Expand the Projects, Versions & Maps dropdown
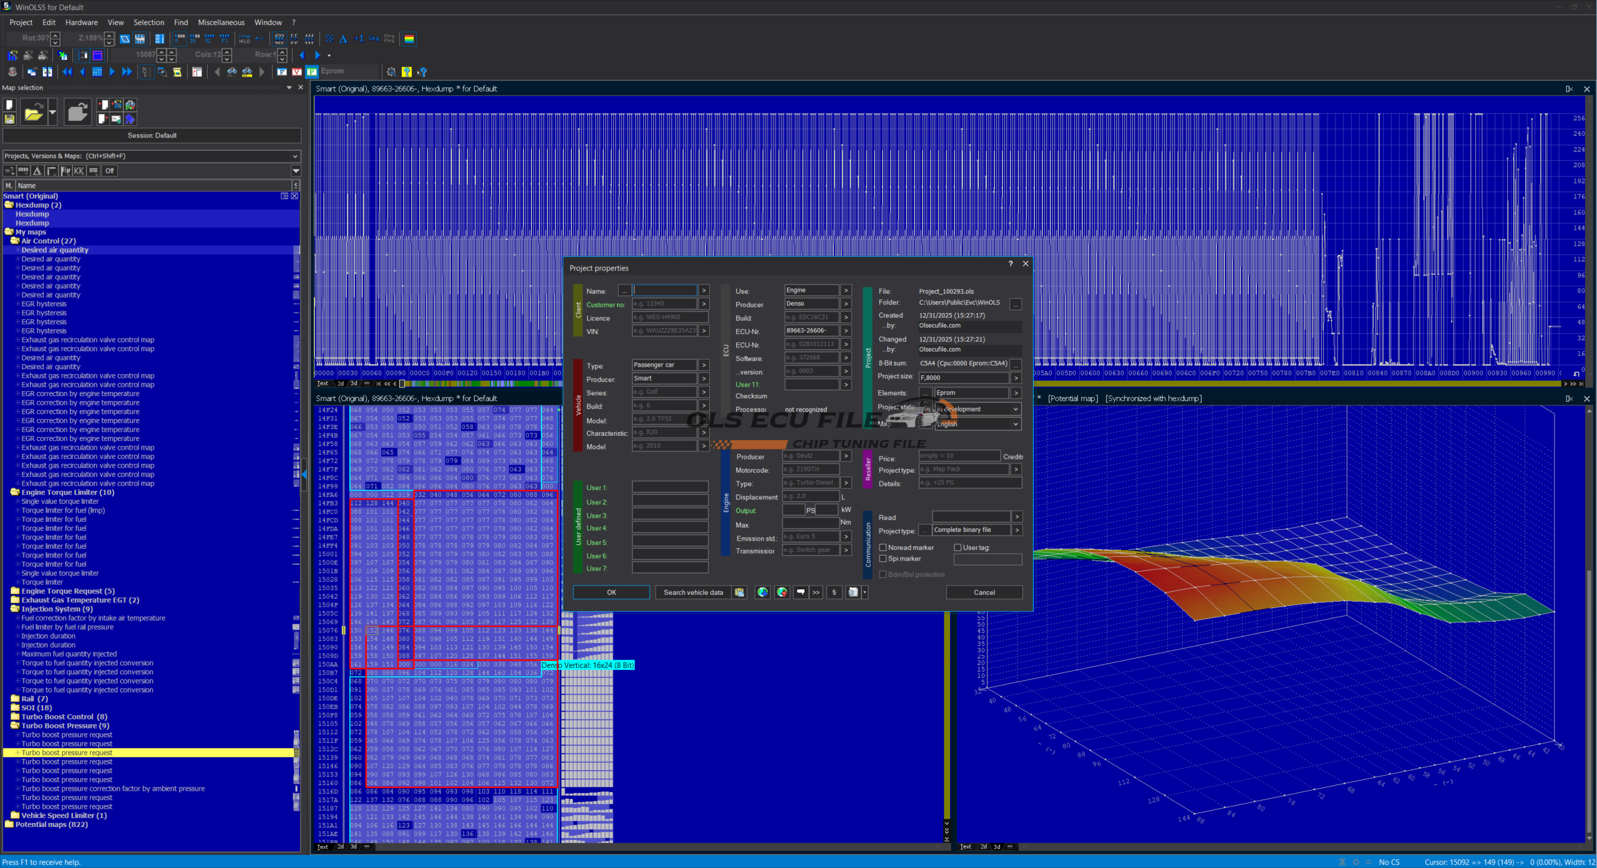 pos(295,156)
